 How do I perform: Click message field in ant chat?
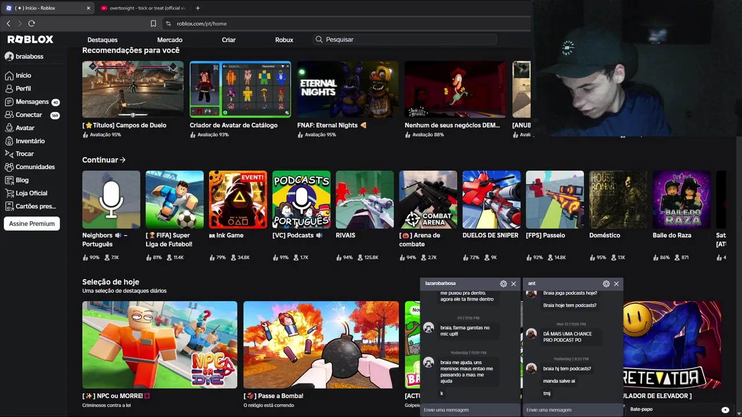pos(573,410)
